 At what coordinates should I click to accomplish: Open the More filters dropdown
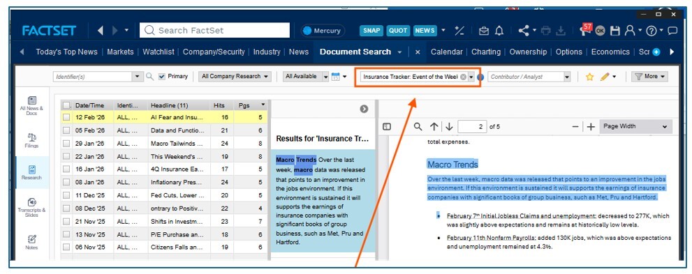pos(649,76)
